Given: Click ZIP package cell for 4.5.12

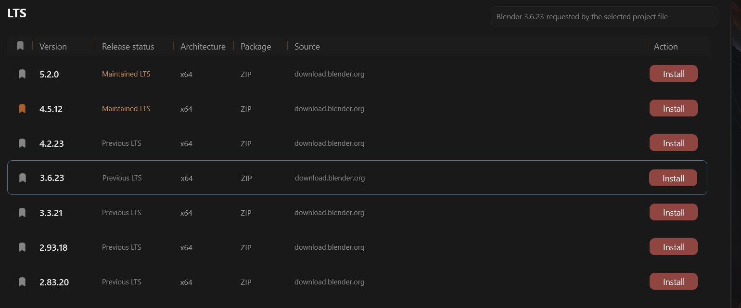Looking at the screenshot, I should [246, 109].
